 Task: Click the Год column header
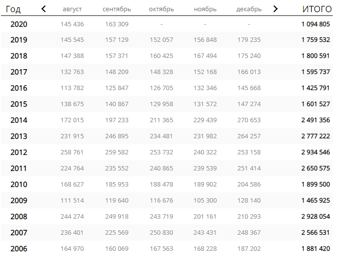(13, 9)
